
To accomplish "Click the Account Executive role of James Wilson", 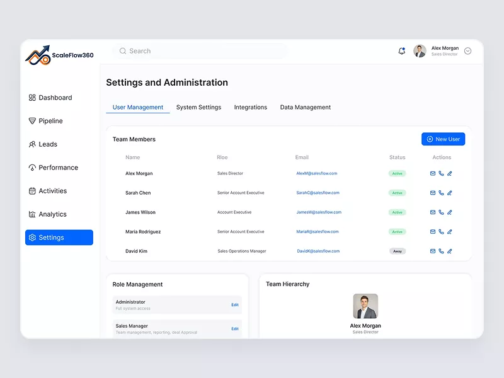I will pyautogui.click(x=234, y=212).
